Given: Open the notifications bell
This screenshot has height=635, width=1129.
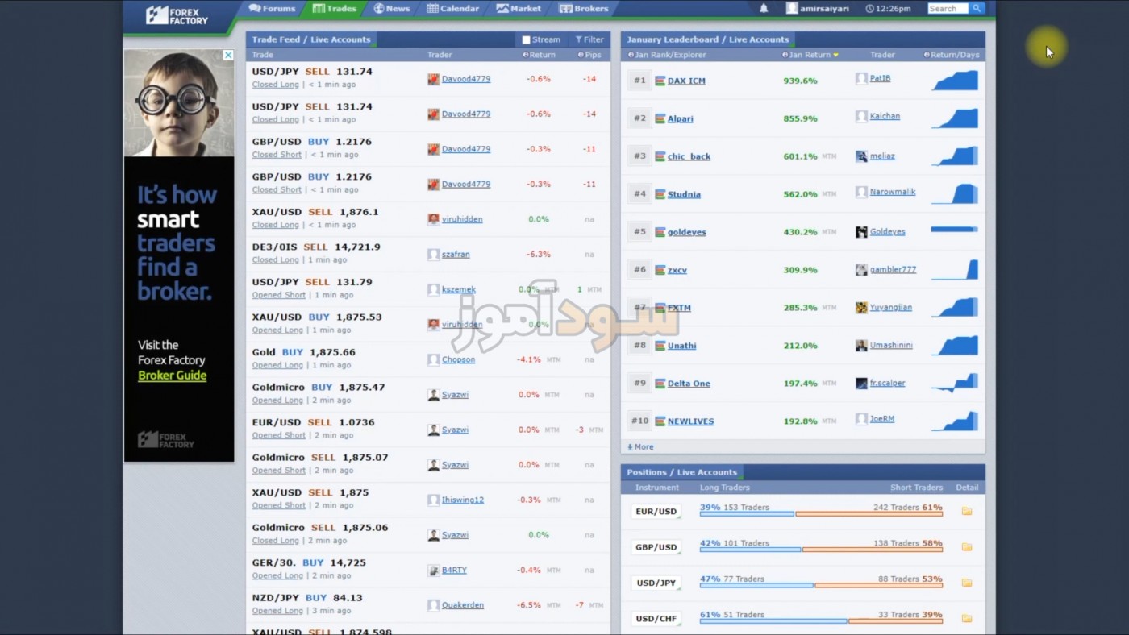Looking at the screenshot, I should [x=764, y=9].
